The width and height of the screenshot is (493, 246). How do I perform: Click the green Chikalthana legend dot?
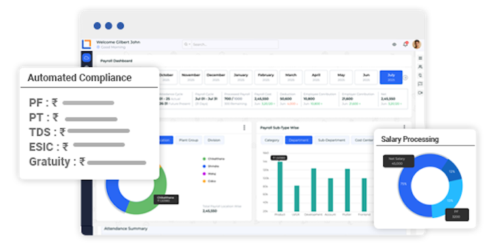click(x=204, y=159)
